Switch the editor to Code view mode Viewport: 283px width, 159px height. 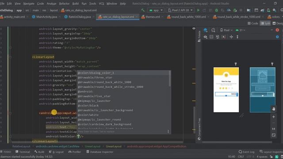(x=252, y=23)
